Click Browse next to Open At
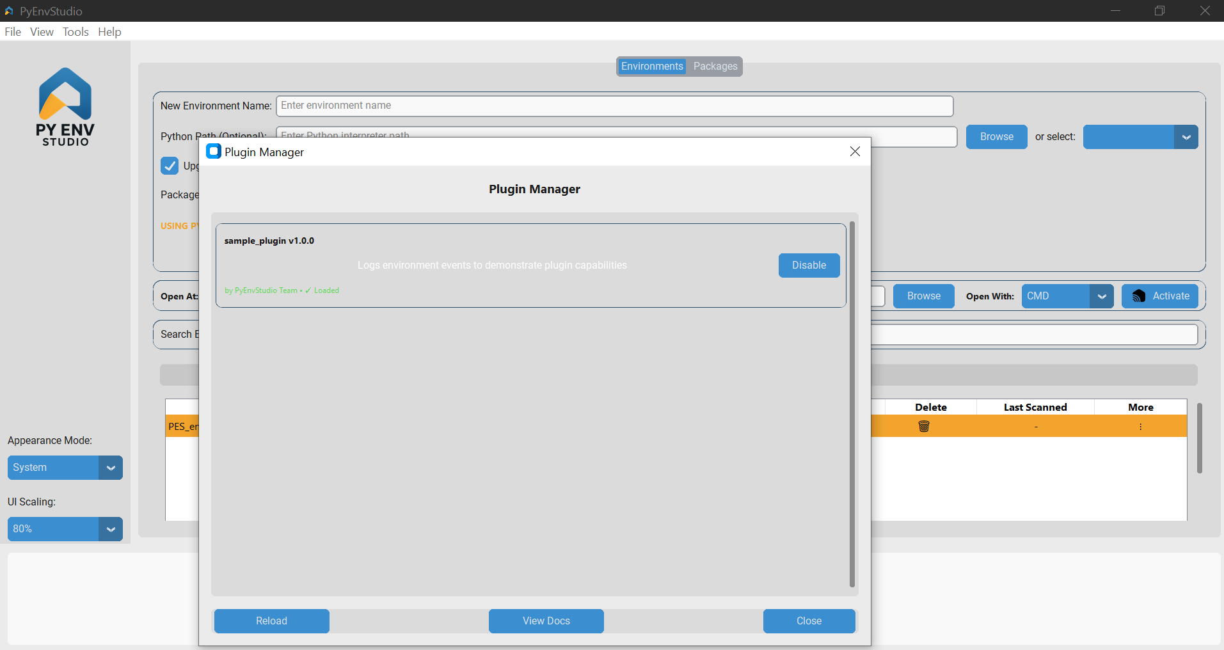The width and height of the screenshot is (1224, 650). point(924,296)
